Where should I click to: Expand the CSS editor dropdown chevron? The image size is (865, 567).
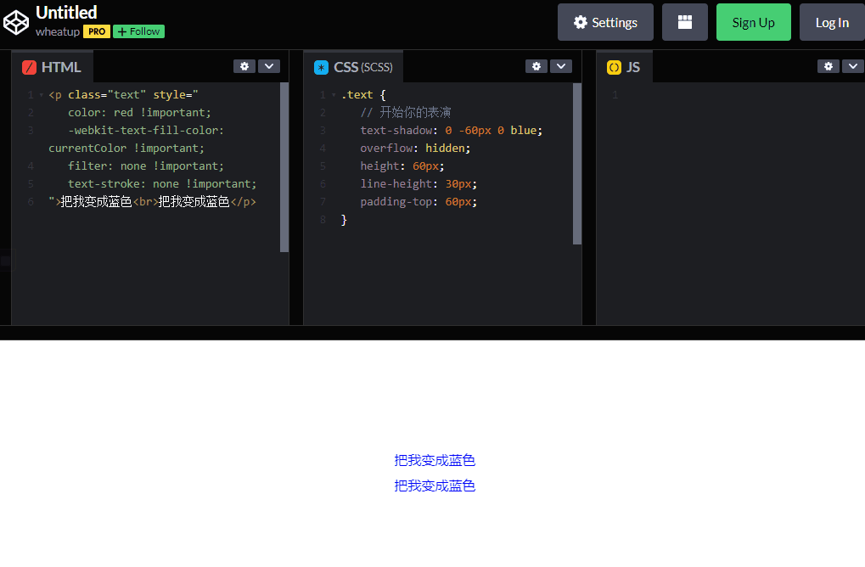pyautogui.click(x=560, y=66)
